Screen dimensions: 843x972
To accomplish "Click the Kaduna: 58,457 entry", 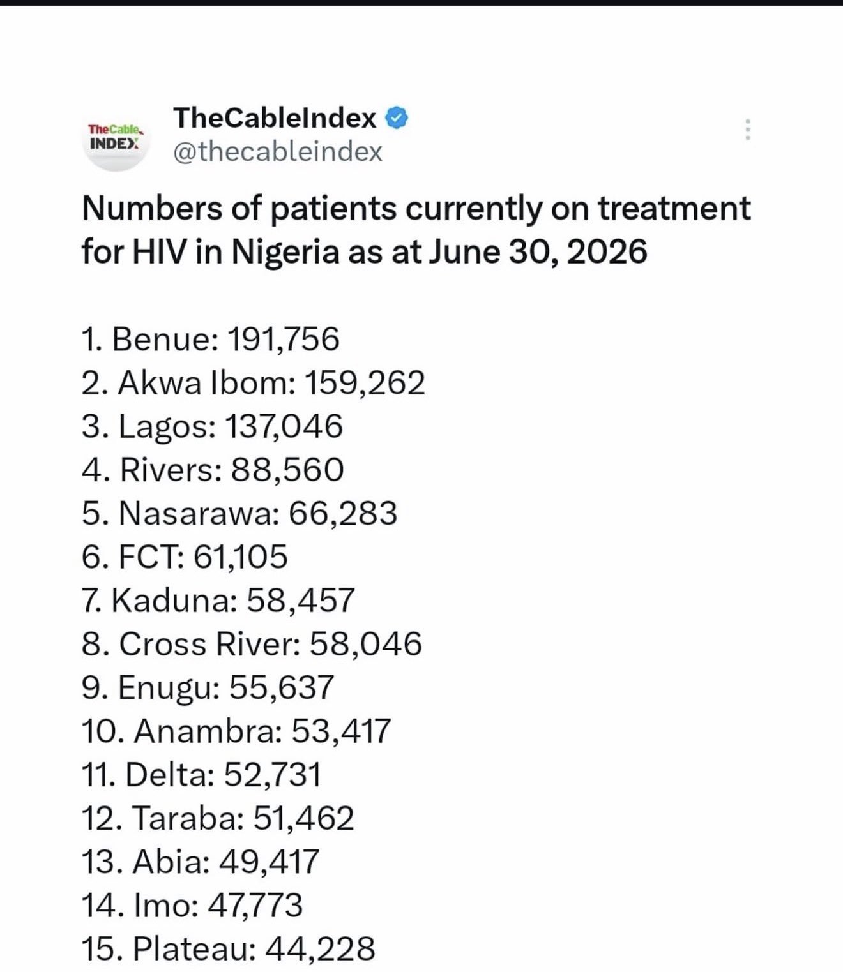I will tap(218, 600).
